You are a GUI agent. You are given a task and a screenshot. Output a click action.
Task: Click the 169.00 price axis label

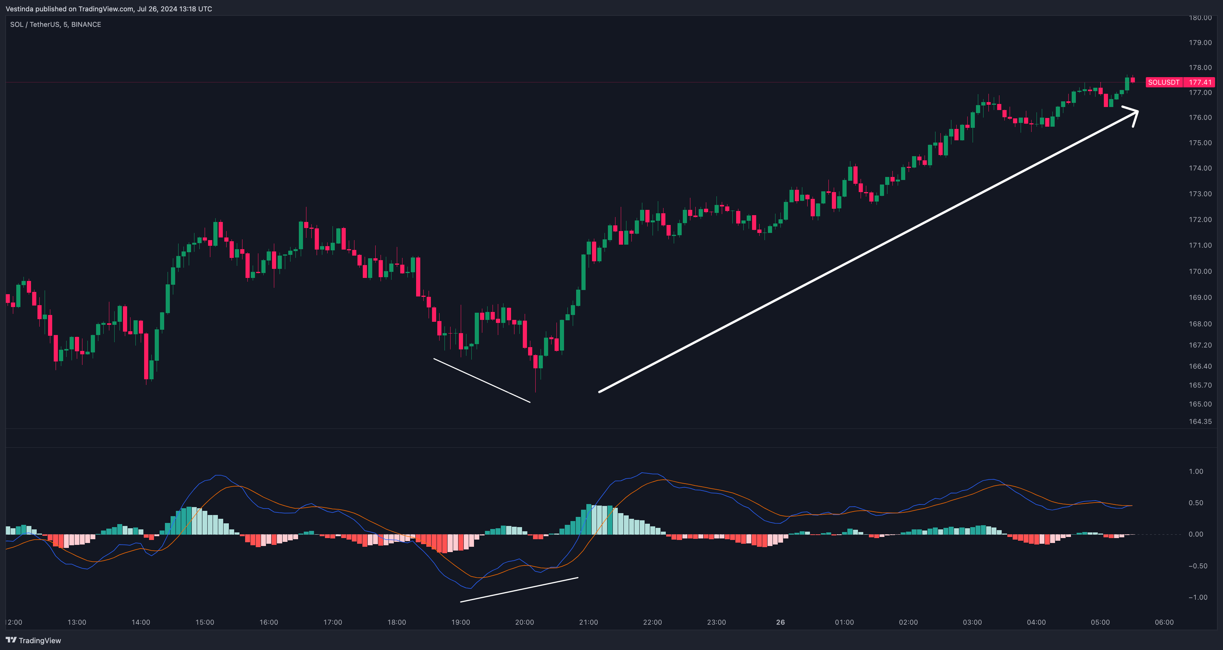point(1200,297)
